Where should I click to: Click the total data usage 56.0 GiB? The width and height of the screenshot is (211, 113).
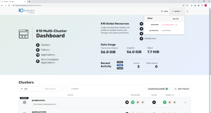108,52
